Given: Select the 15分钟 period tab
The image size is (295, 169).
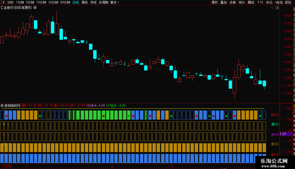Looking at the screenshot, I should pos(41,2).
